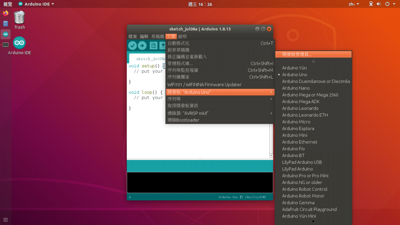Viewport: 400px width, 225px height.
Task: Choose the Arduino Micro board
Action: click(x=314, y=122)
